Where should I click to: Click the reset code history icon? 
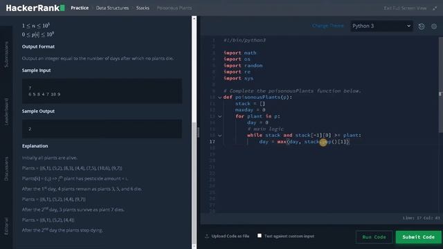pos(422,26)
